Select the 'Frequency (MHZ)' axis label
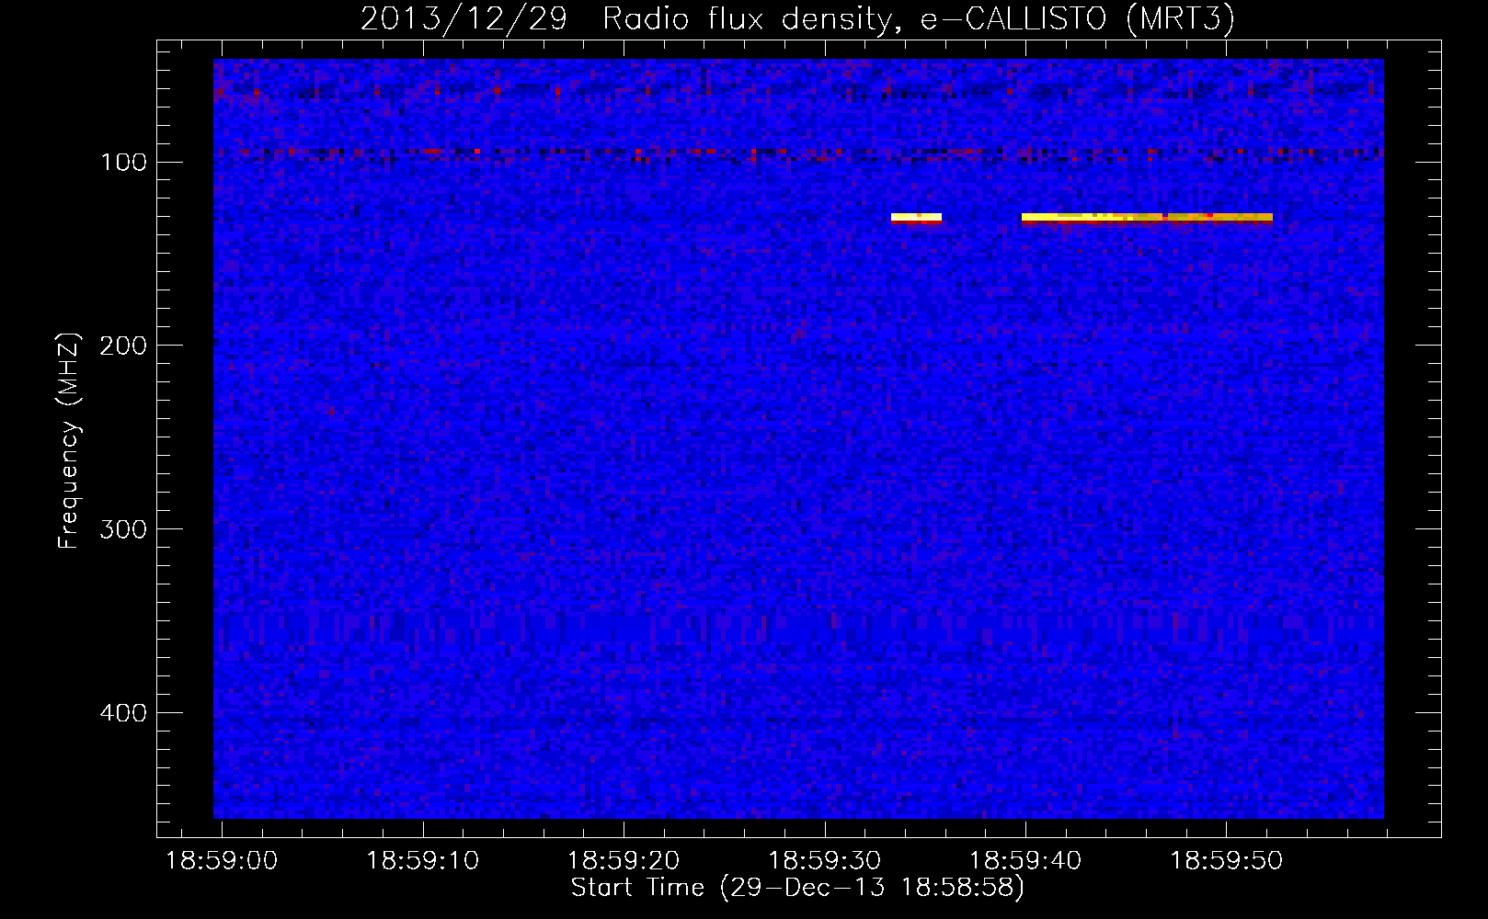Image resolution: width=1488 pixels, height=919 pixels. [x=69, y=441]
